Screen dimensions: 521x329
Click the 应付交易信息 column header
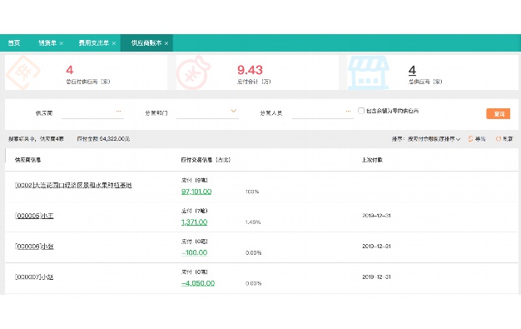click(x=206, y=160)
